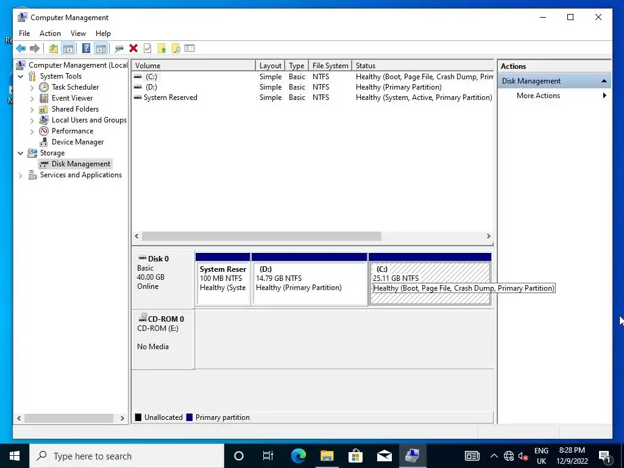Image resolution: width=624 pixels, height=468 pixels.
Task: Collapse the System Tools tree node
Action: [x=21, y=76]
